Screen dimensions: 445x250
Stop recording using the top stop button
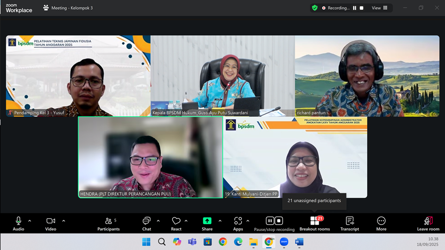pos(362,8)
